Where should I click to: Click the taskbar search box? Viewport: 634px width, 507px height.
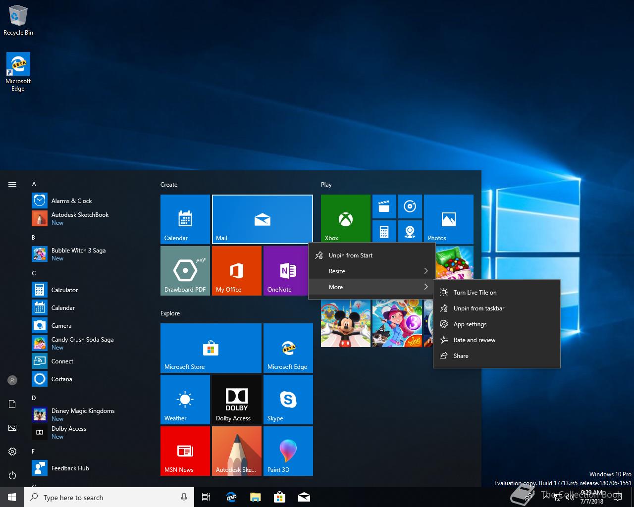coord(109,497)
